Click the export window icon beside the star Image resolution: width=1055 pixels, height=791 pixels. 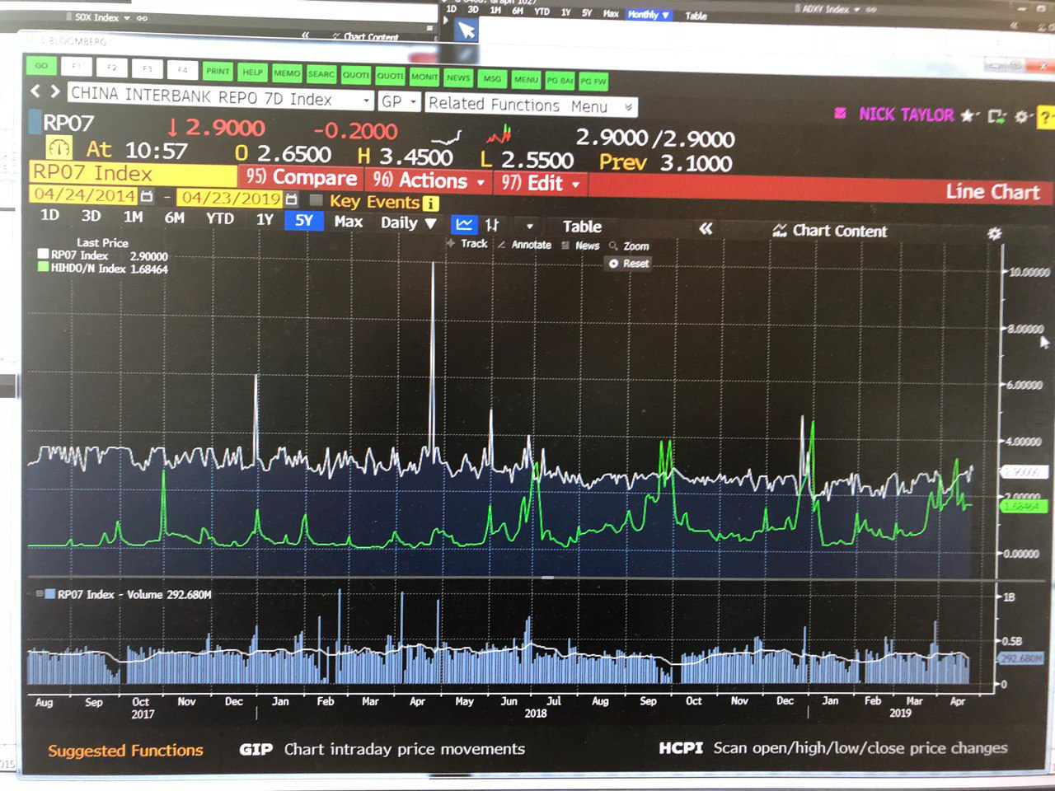(x=996, y=116)
